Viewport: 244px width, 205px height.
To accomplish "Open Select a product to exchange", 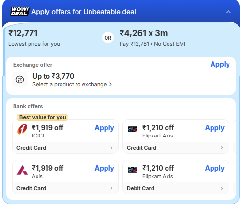I will [x=72, y=84].
